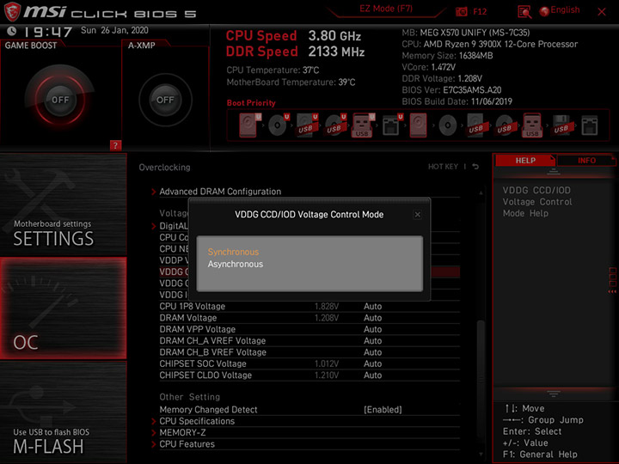This screenshot has width=619, height=464.
Task: Change Memory Changed Detect [Enabled] value
Action: [383, 410]
